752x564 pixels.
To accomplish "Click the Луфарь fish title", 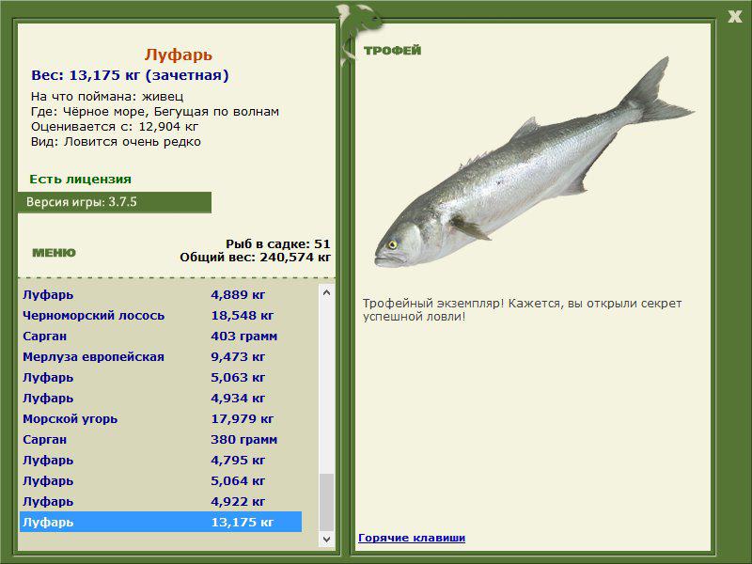I will [178, 55].
